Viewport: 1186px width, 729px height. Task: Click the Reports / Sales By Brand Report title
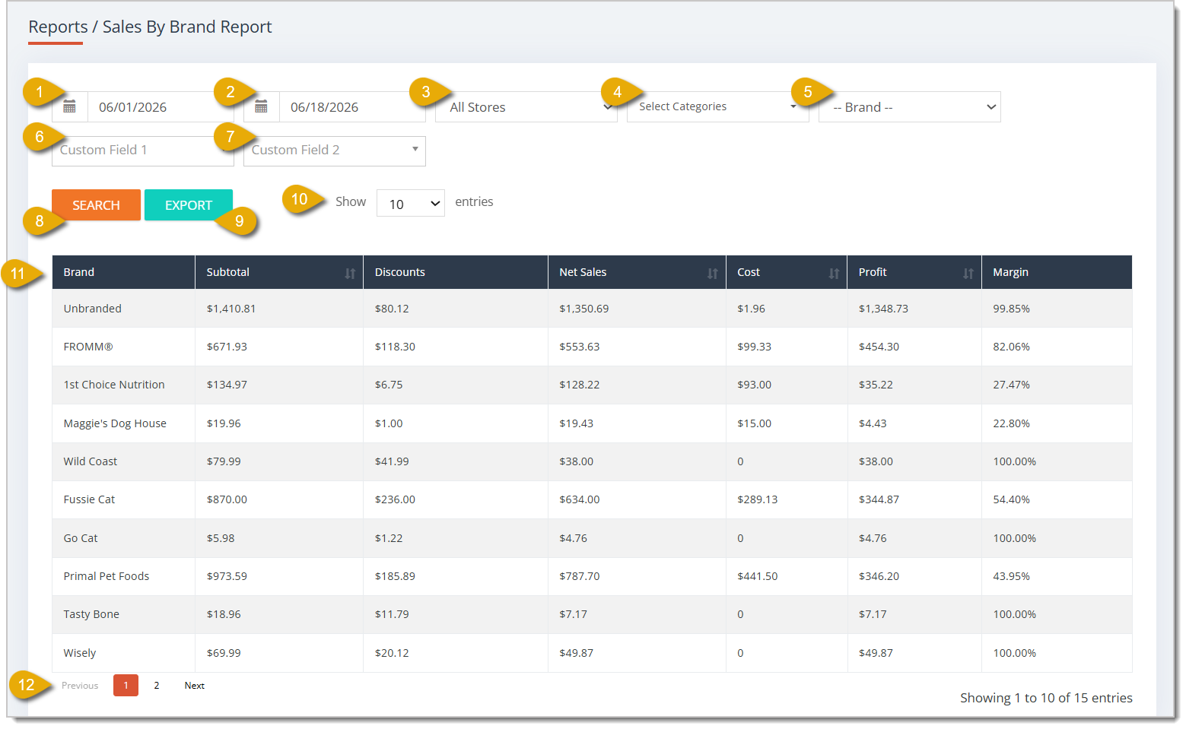(x=150, y=27)
